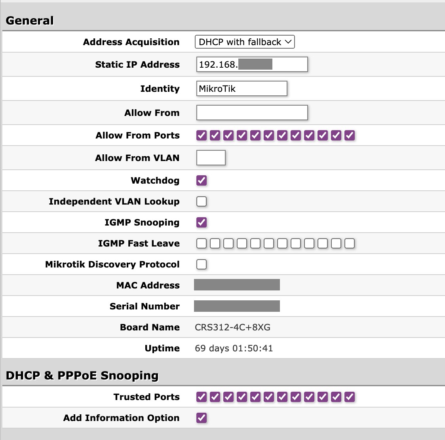445x440 pixels.
Task: Enable Independent VLAN Lookup
Action: point(202,201)
